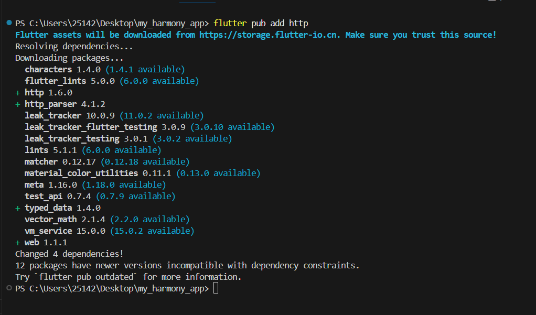The width and height of the screenshot is (536, 315).
Task: Click 'leak_tracker' 10.0.9 package name
Action: point(53,115)
